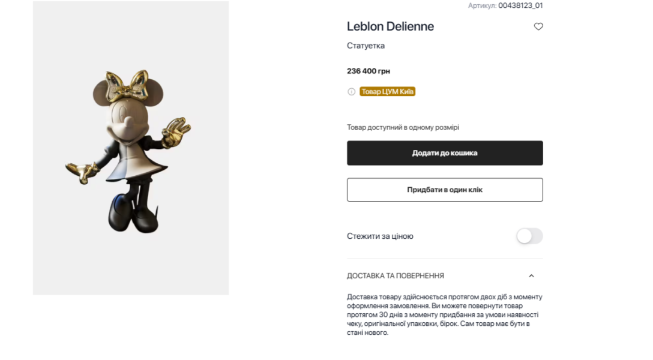Click the Товар ЦУМ Київ badge
Image resolution: width=653 pixels, height=360 pixels.
(388, 92)
